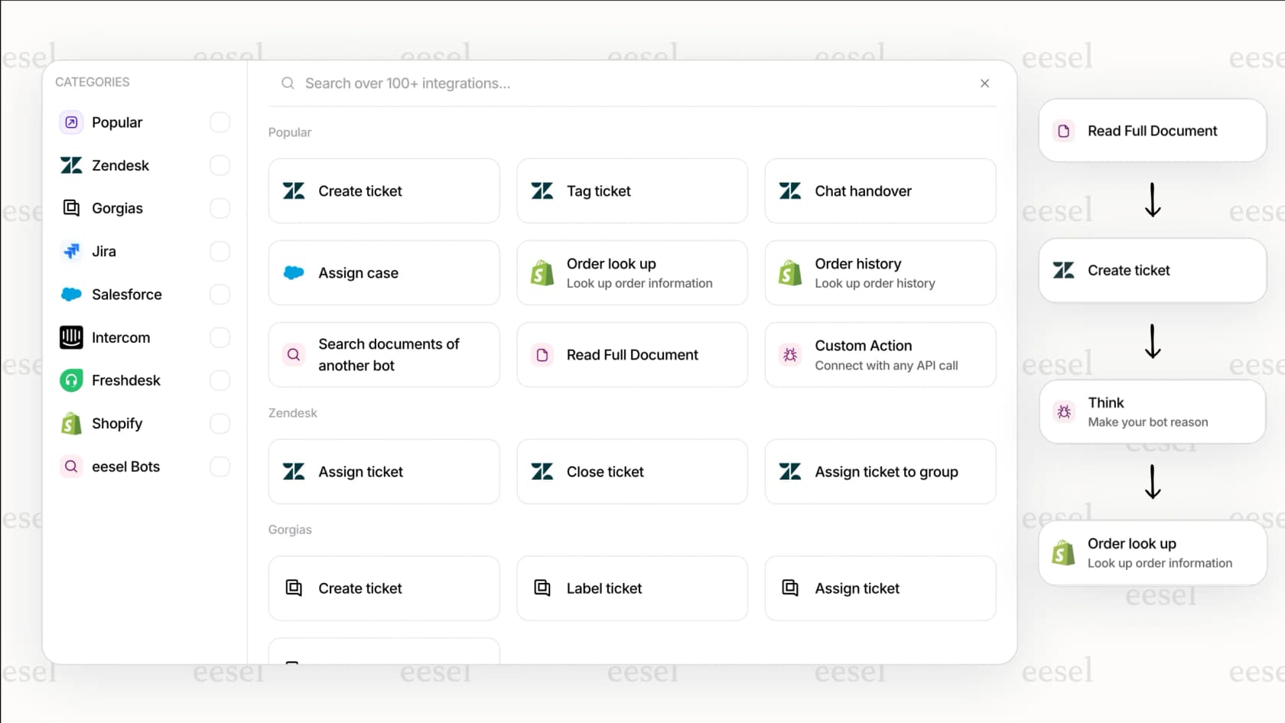1285x723 pixels.
Task: Click the Intercom icon in categories
Action: click(71, 337)
